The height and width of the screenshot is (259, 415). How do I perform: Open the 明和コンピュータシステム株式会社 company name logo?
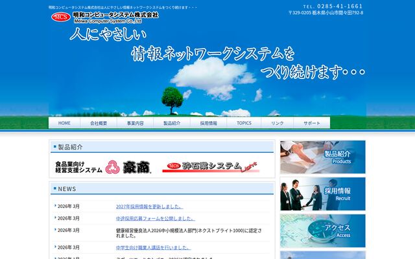click(x=115, y=17)
